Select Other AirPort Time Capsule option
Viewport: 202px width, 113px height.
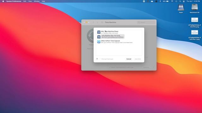tap(119, 42)
